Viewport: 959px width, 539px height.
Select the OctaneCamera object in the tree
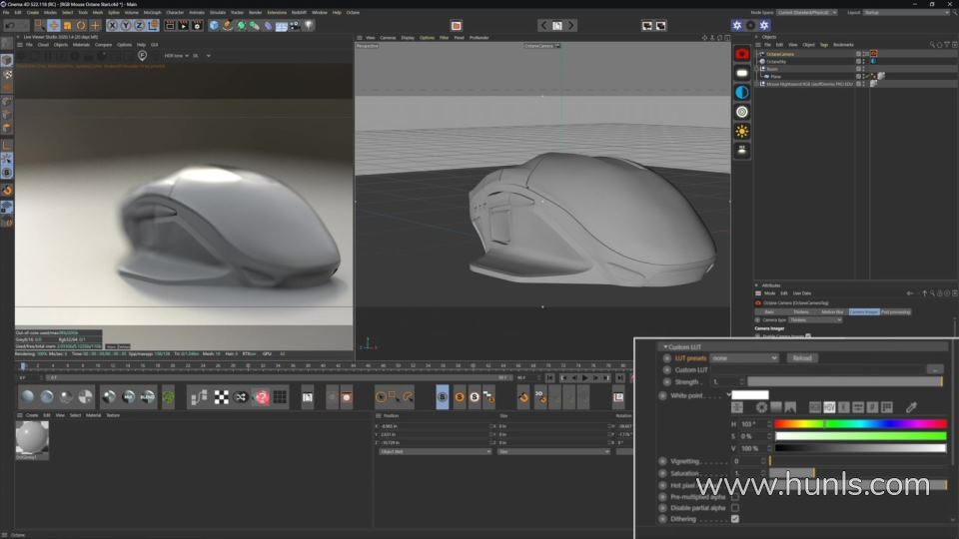[x=781, y=54]
